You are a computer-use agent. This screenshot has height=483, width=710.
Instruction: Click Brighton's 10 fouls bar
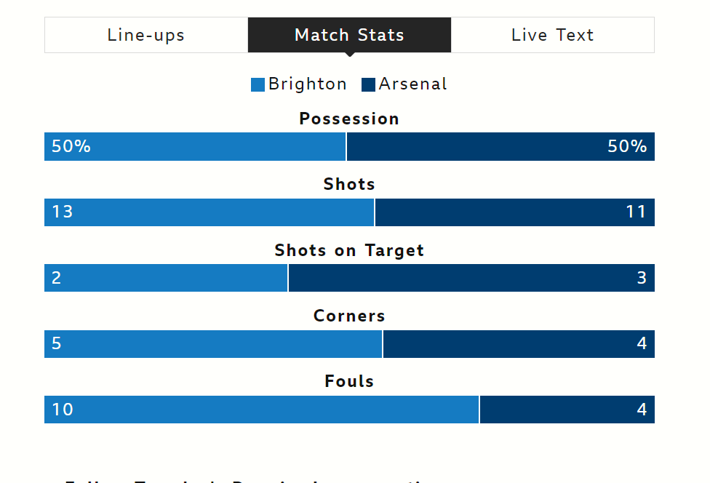point(261,410)
